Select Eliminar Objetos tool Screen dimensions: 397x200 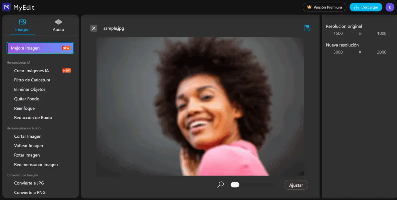point(30,90)
